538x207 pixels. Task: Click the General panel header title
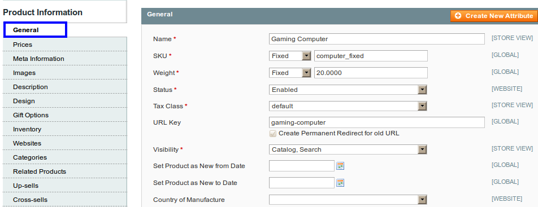click(159, 15)
